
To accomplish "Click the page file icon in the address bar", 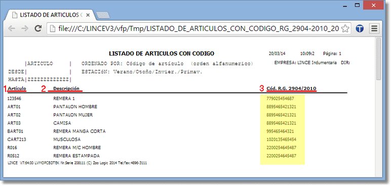I will point(52,29).
